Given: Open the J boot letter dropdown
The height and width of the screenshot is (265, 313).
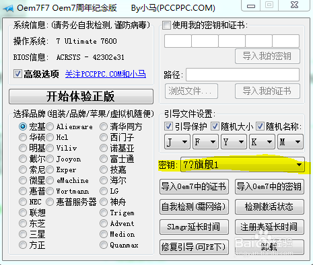Looking at the screenshot, I should [x=177, y=142].
